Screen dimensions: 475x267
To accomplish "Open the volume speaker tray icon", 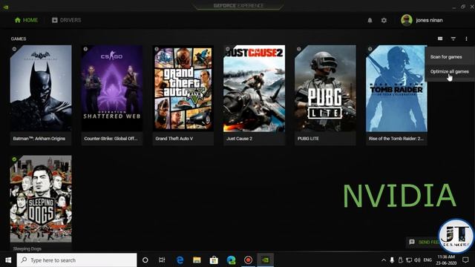I will tap(417, 260).
